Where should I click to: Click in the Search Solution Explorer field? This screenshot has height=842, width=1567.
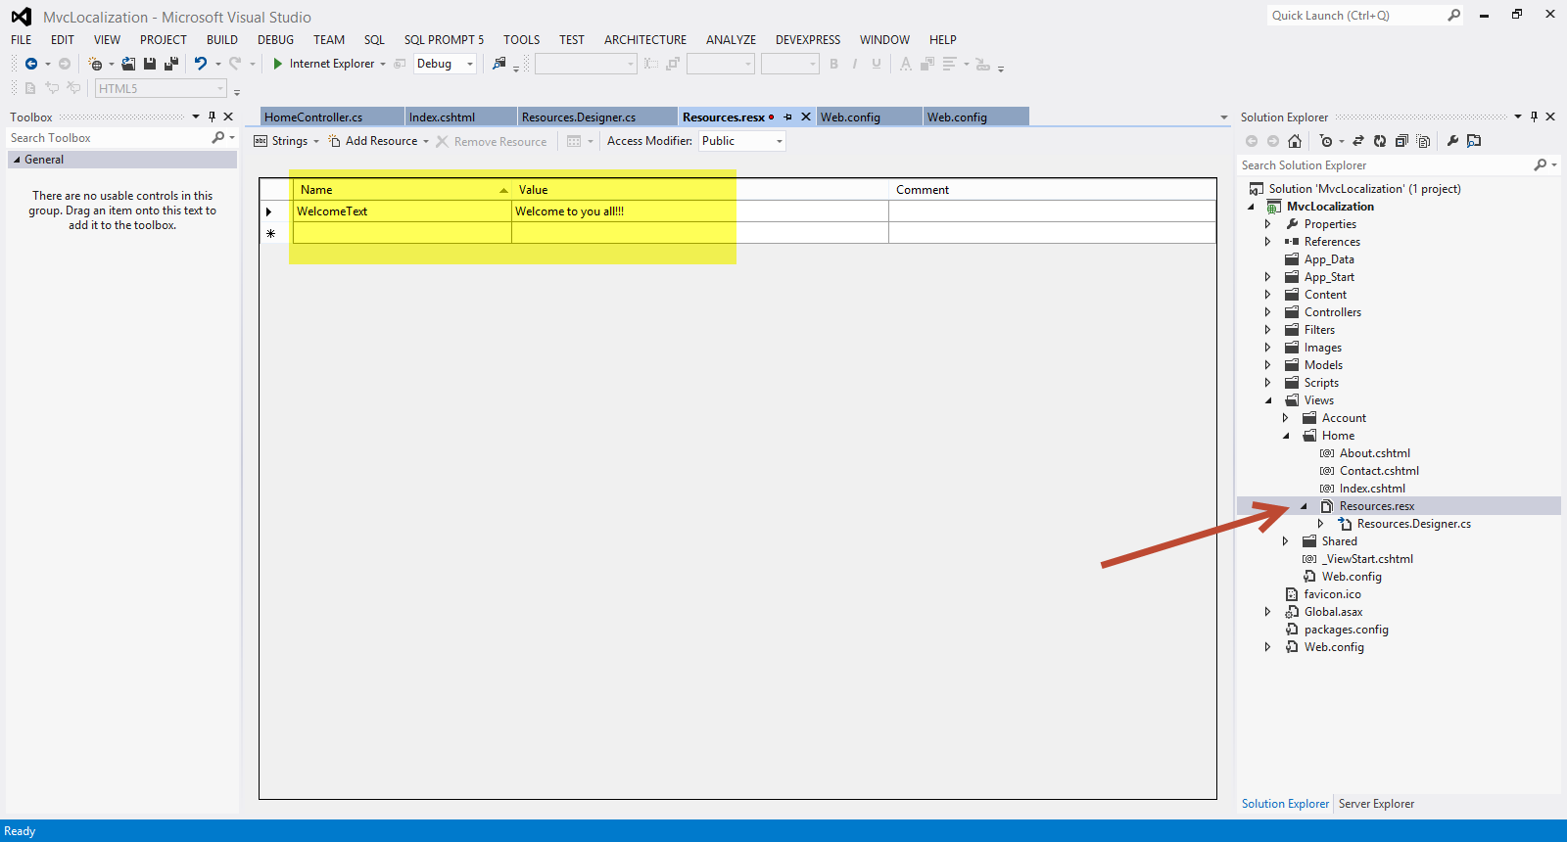tap(1385, 165)
